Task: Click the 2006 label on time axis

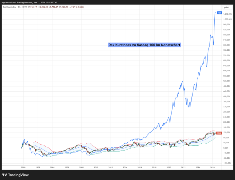Action: (67, 168)
